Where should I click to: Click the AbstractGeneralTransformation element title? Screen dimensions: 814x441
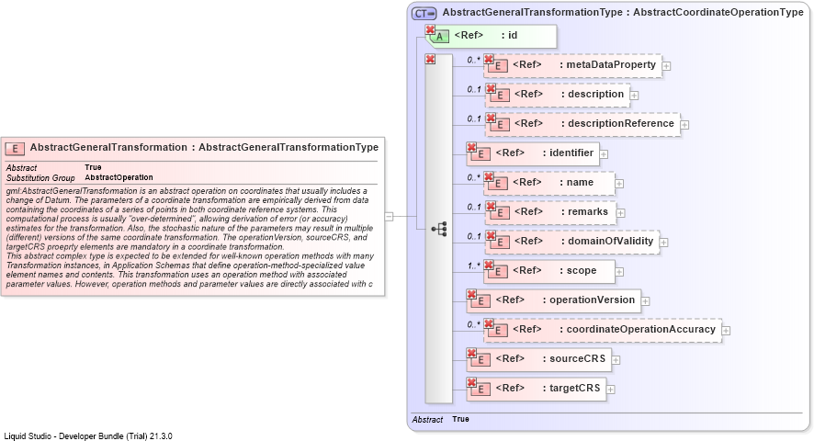[x=204, y=148]
